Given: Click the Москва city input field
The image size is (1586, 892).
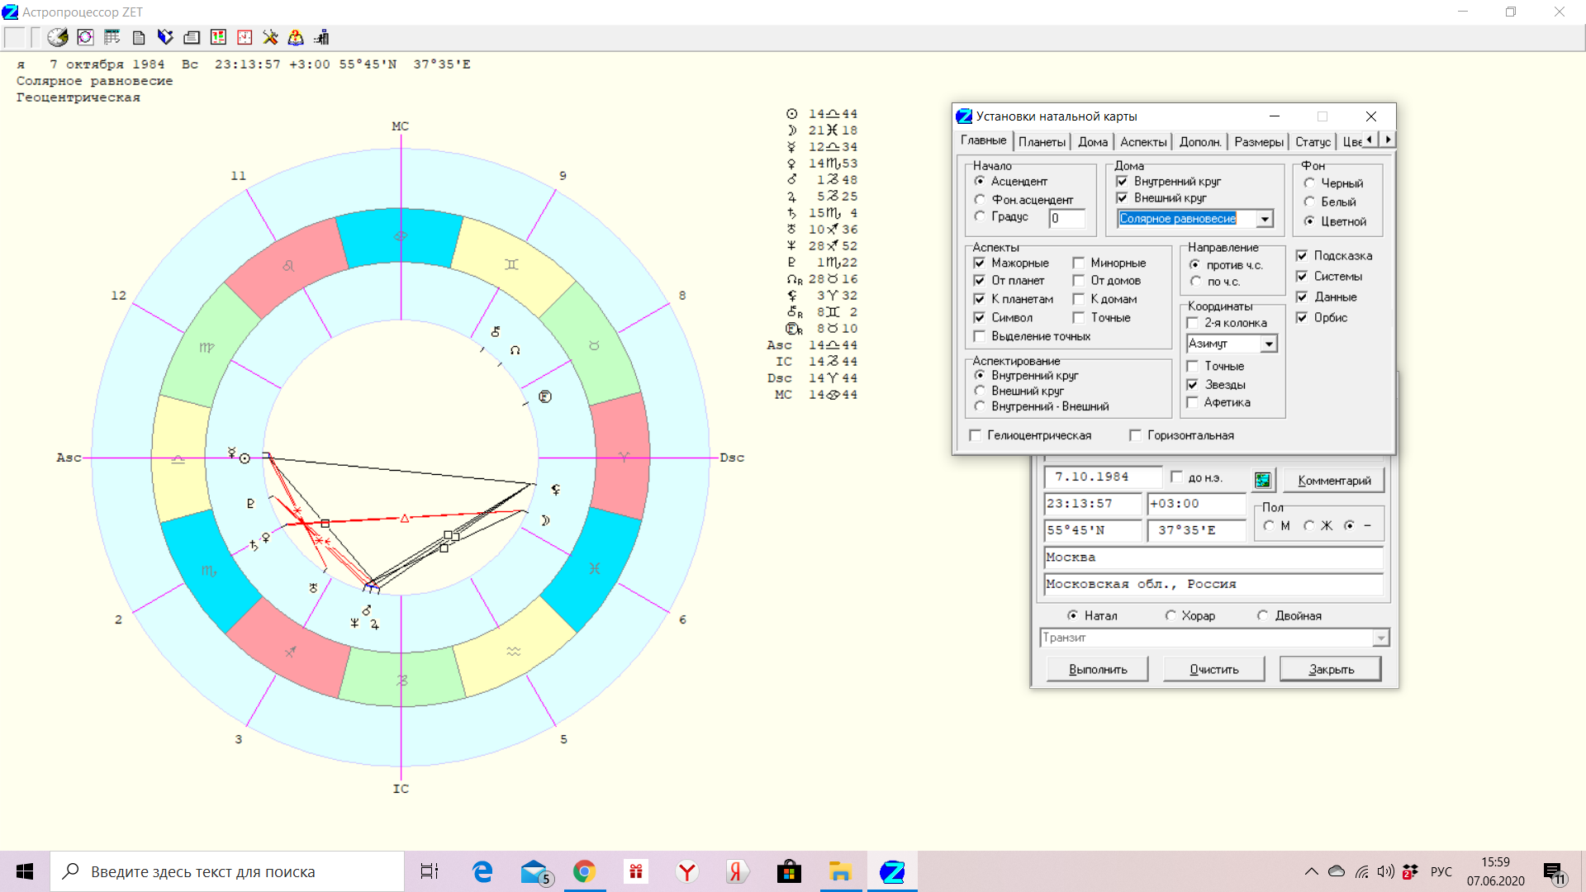Looking at the screenshot, I should [1213, 557].
